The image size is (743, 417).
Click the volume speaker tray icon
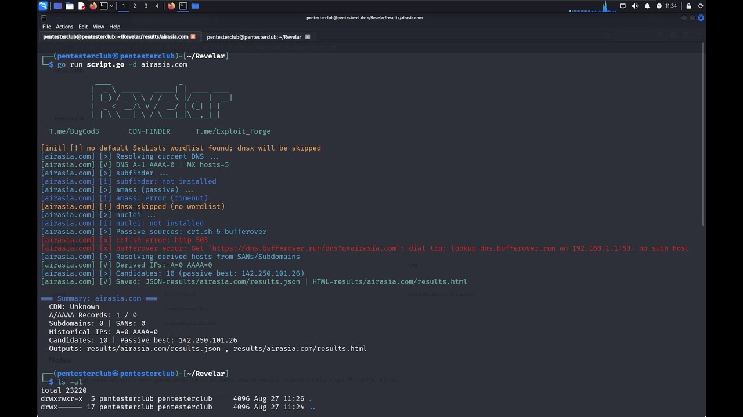(634, 6)
